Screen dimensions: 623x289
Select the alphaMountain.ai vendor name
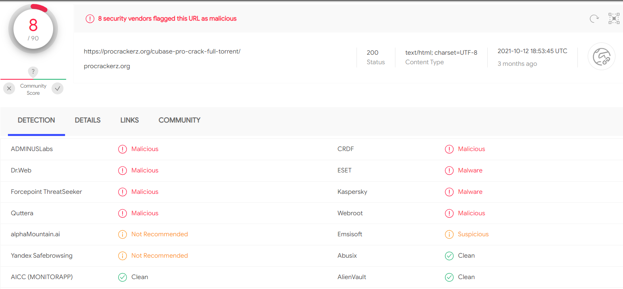point(35,234)
